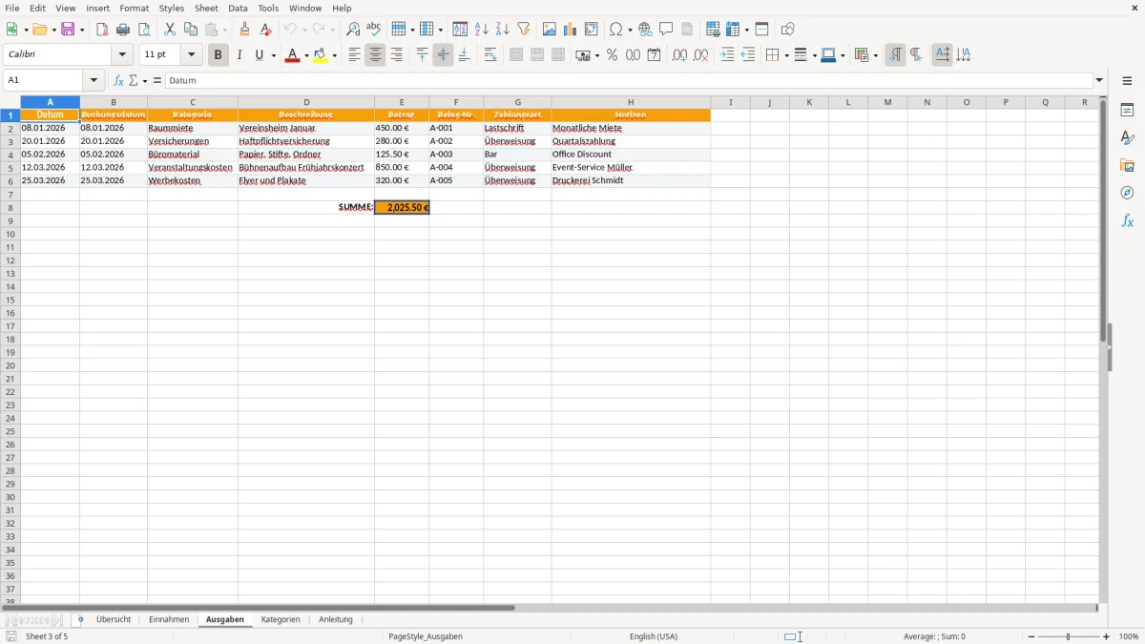
Task: Add a decimal place
Action: [x=679, y=55]
